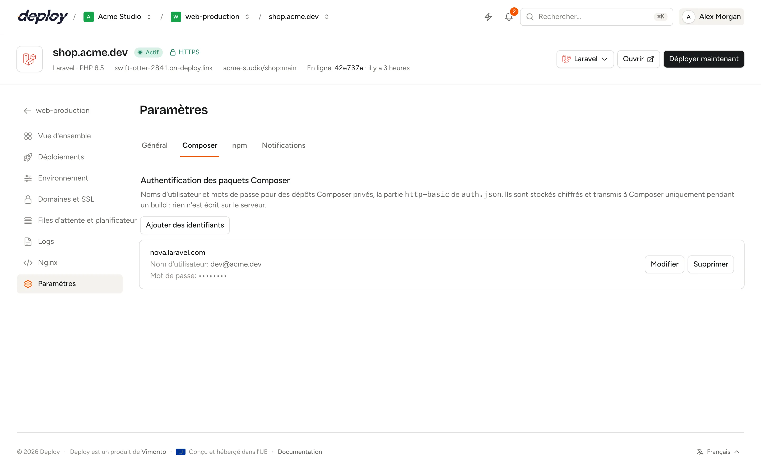761x475 pixels.
Task: Open the Notifications tab
Action: pyautogui.click(x=283, y=145)
